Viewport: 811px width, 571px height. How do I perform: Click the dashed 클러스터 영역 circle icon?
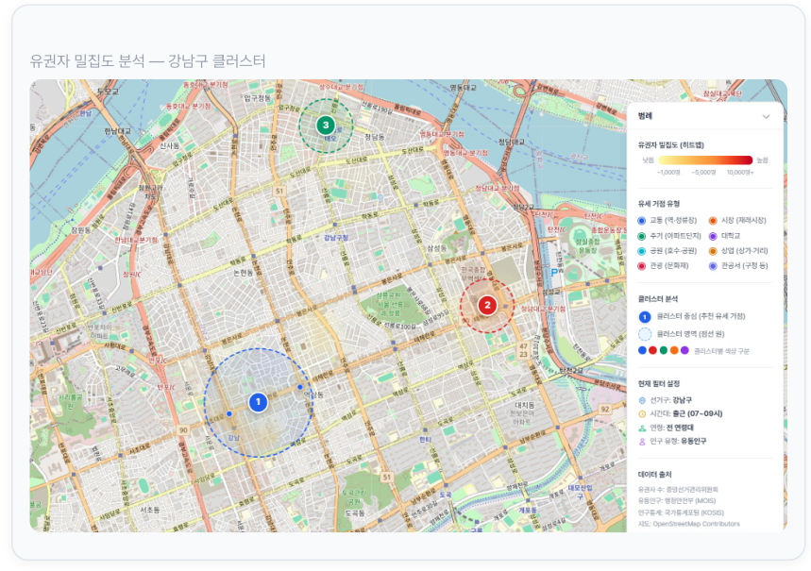(644, 333)
